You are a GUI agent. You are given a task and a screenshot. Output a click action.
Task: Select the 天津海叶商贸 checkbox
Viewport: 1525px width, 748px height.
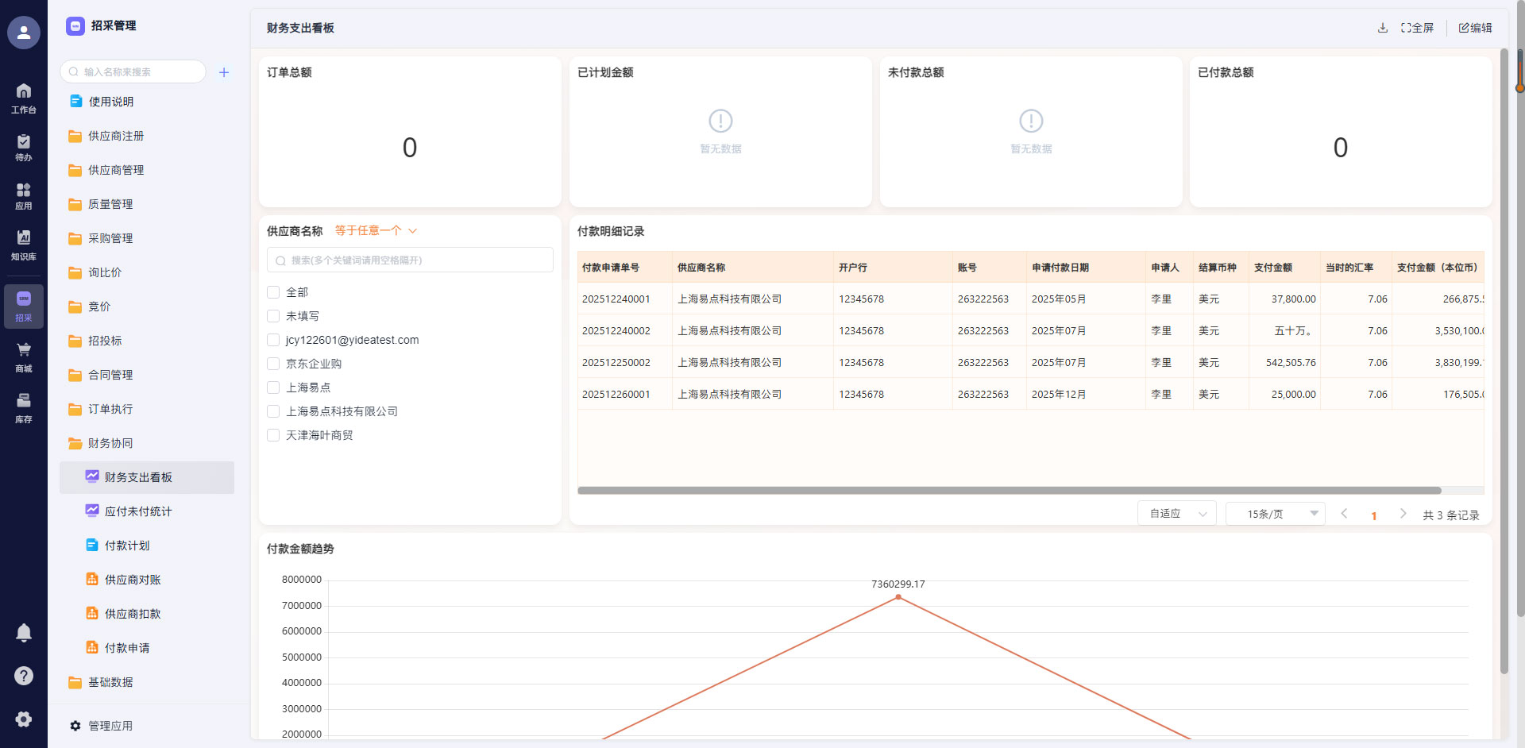tap(273, 435)
